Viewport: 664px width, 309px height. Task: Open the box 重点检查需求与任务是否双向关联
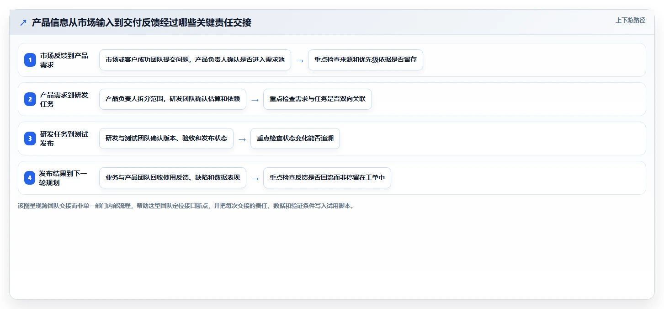pos(318,99)
